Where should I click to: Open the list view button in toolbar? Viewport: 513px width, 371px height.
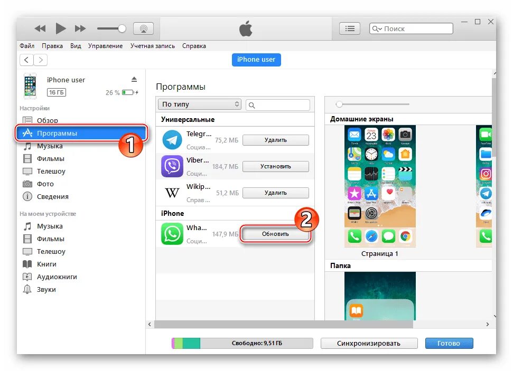click(x=350, y=29)
